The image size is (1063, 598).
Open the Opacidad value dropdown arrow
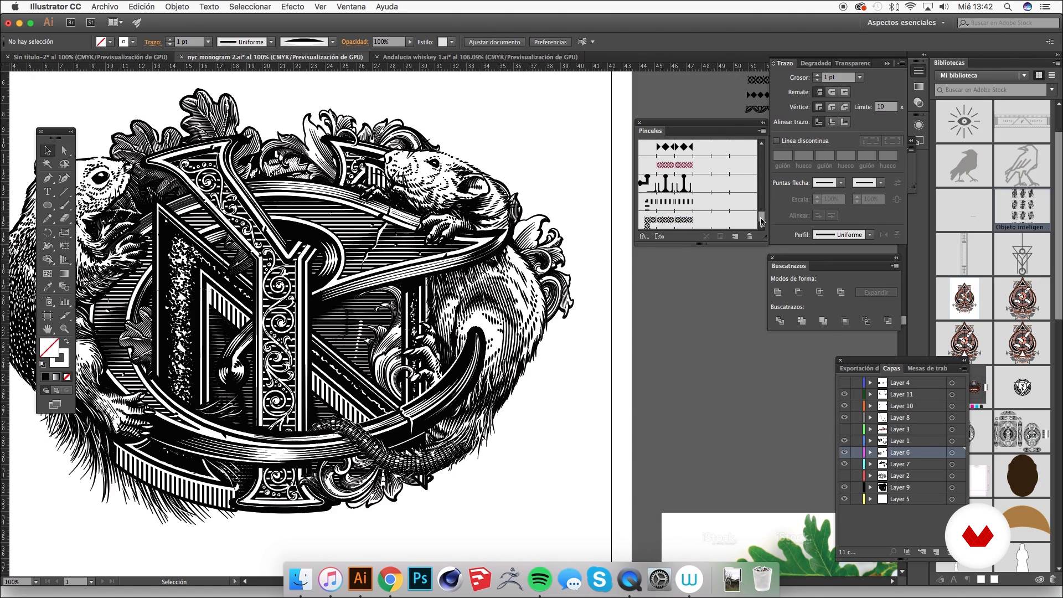coord(410,42)
